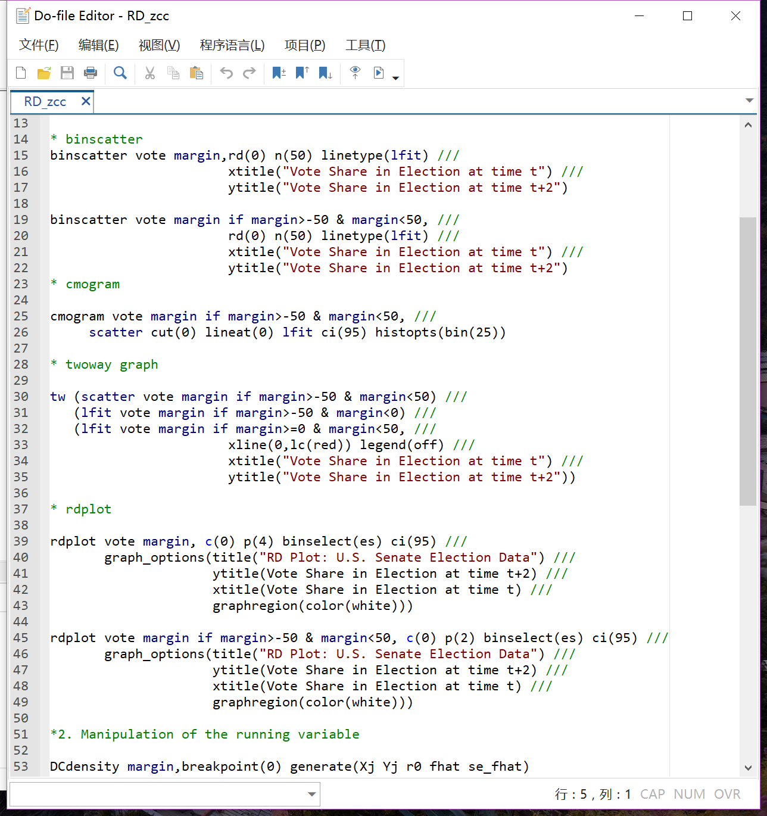Screen dimensions: 767x816
Task: Click the vertical scrollbar down arrow
Action: pyautogui.click(x=748, y=768)
